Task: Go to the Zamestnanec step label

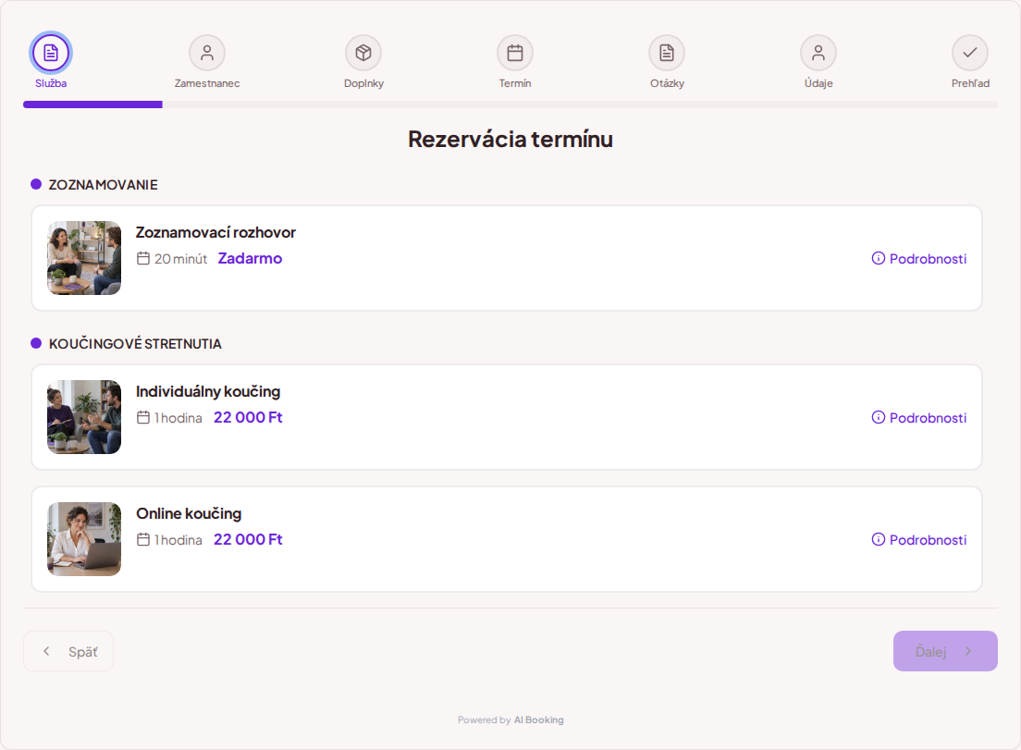Action: tap(207, 83)
